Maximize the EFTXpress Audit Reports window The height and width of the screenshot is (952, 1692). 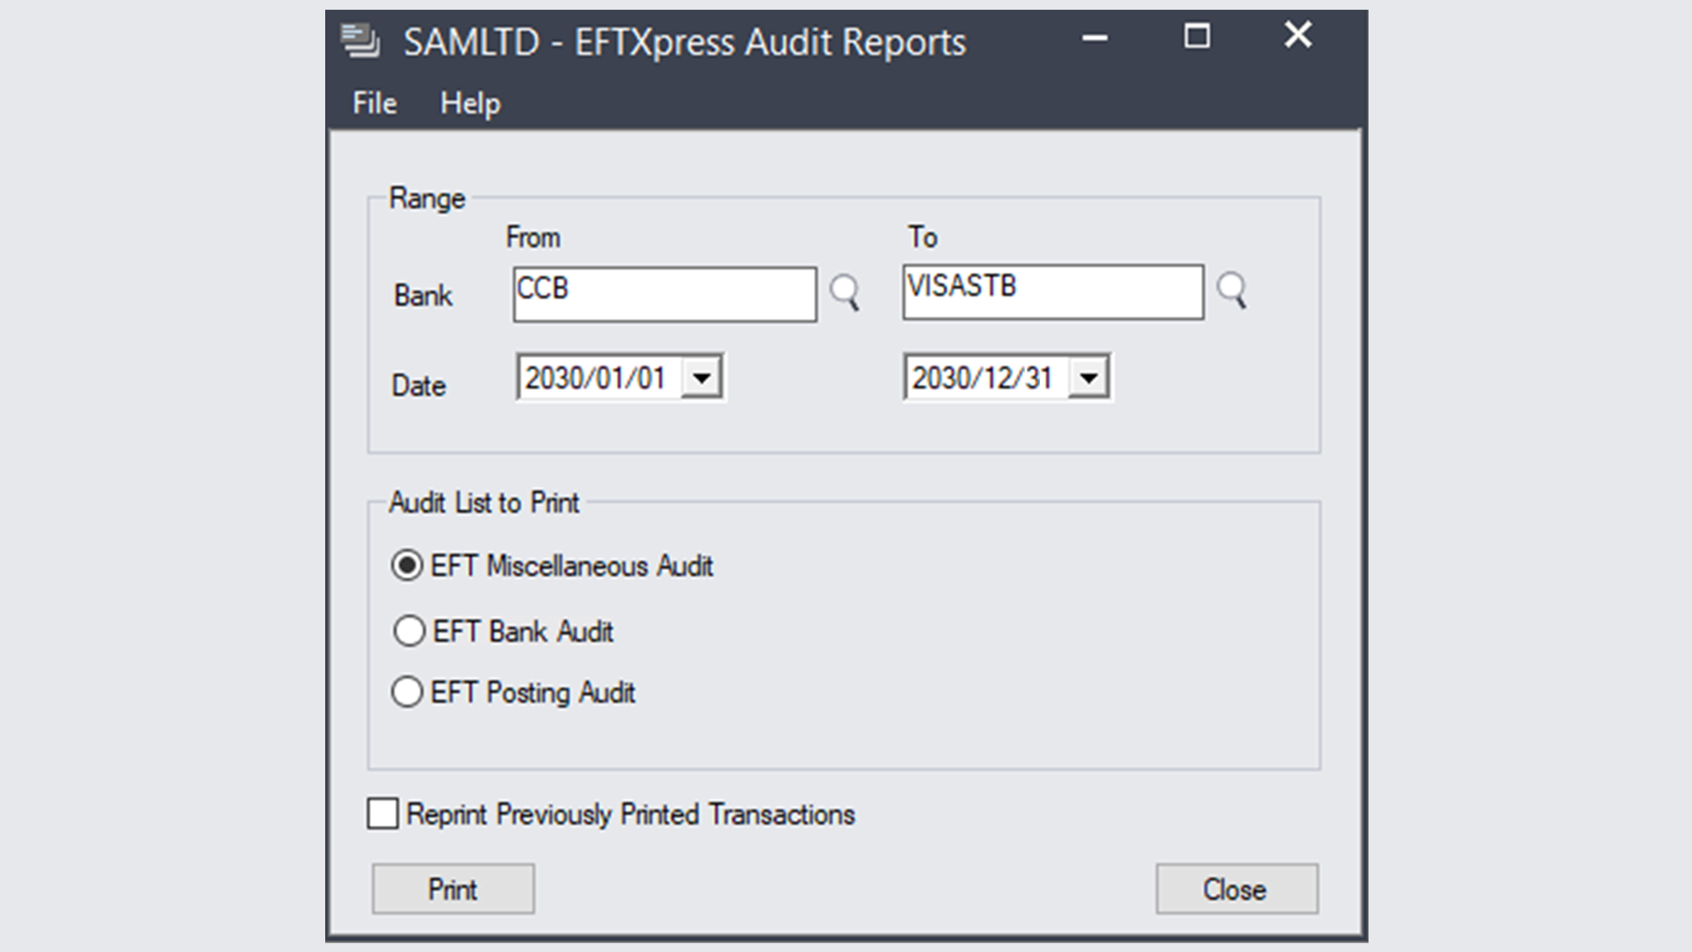click(x=1196, y=38)
